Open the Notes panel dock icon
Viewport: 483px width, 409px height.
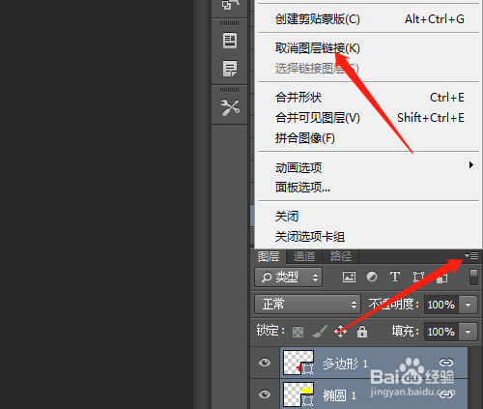click(230, 69)
